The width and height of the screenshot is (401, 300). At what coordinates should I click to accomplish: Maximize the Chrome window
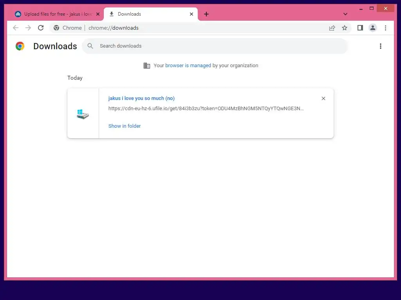pyautogui.click(x=372, y=9)
